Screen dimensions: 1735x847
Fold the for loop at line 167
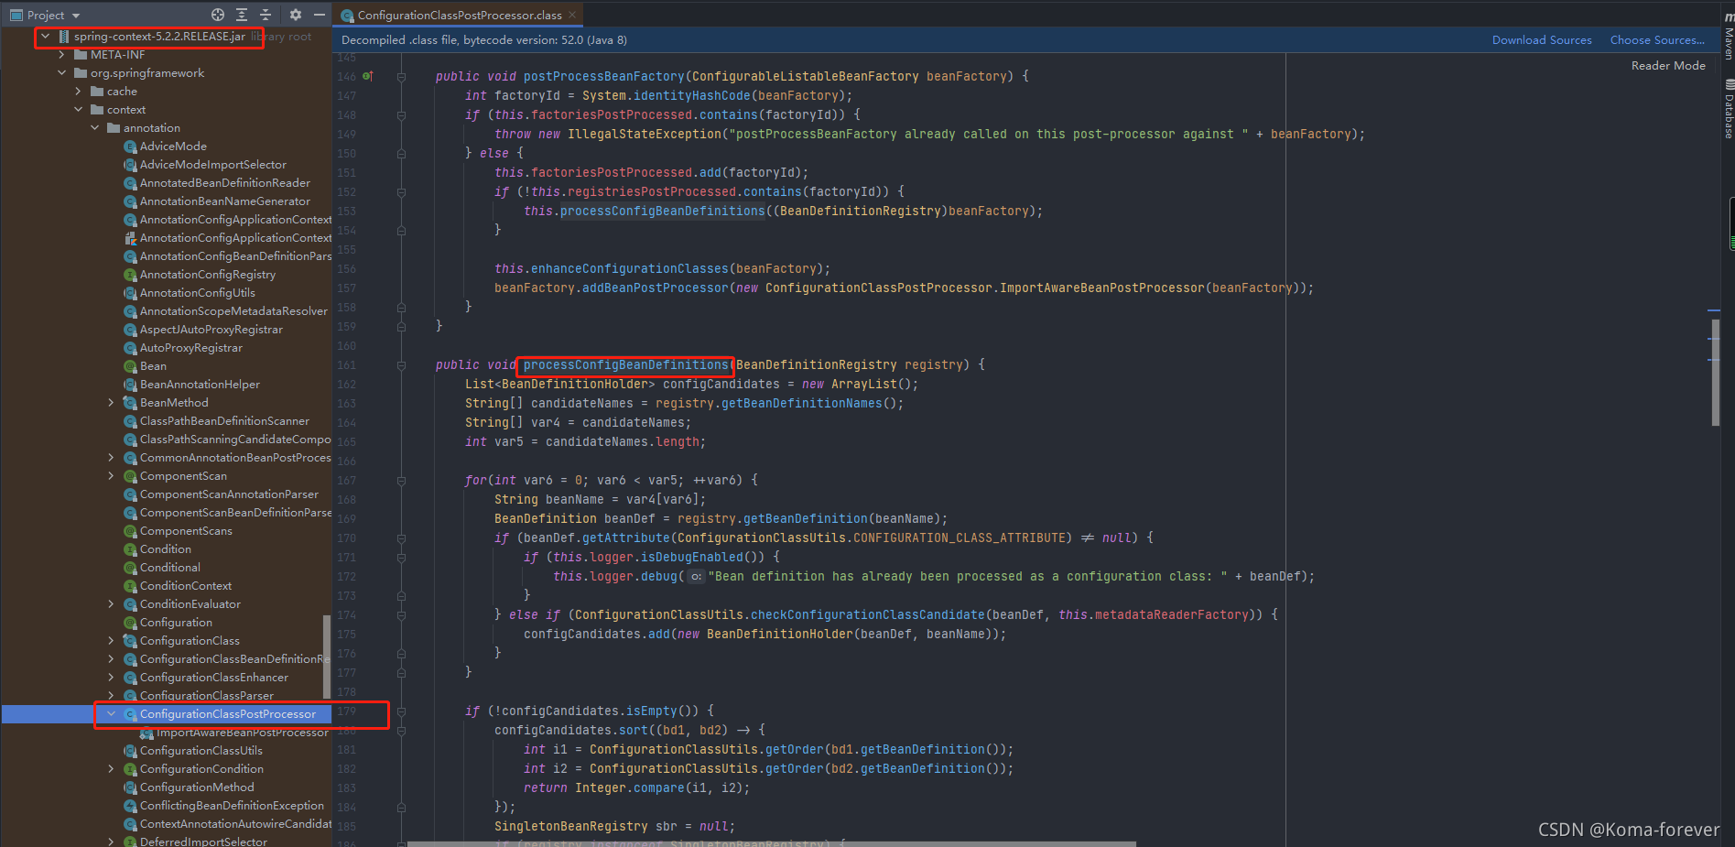tap(401, 481)
